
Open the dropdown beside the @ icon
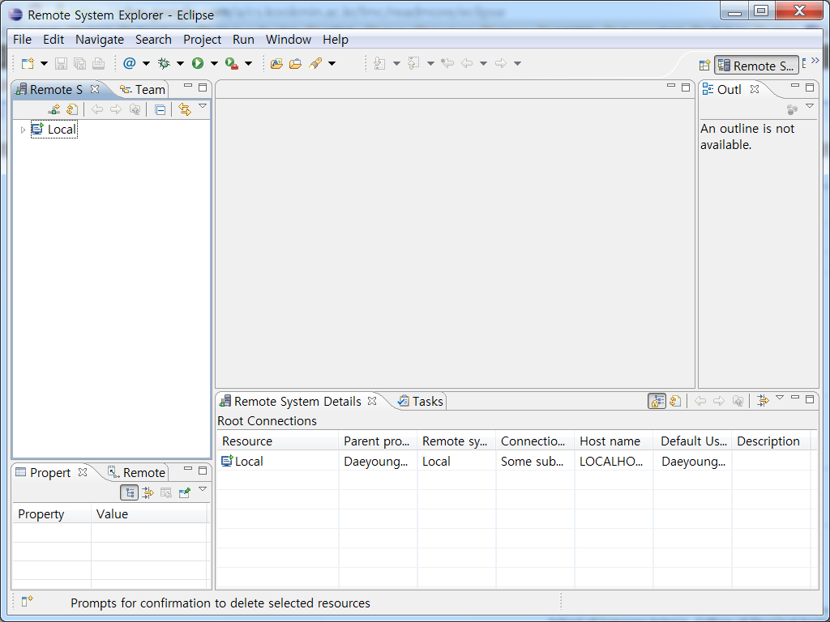coord(146,64)
